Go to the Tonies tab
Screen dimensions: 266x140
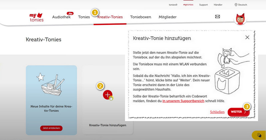[x=84, y=17]
